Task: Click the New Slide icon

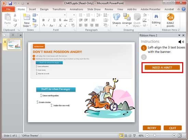Action: click(27, 17)
